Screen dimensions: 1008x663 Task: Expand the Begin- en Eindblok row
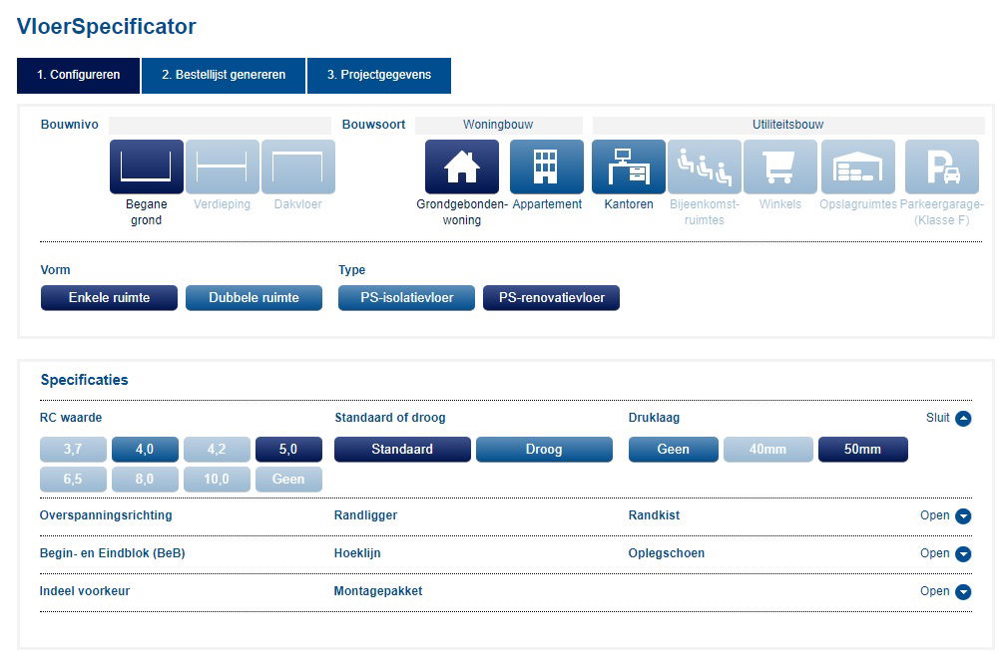click(963, 554)
